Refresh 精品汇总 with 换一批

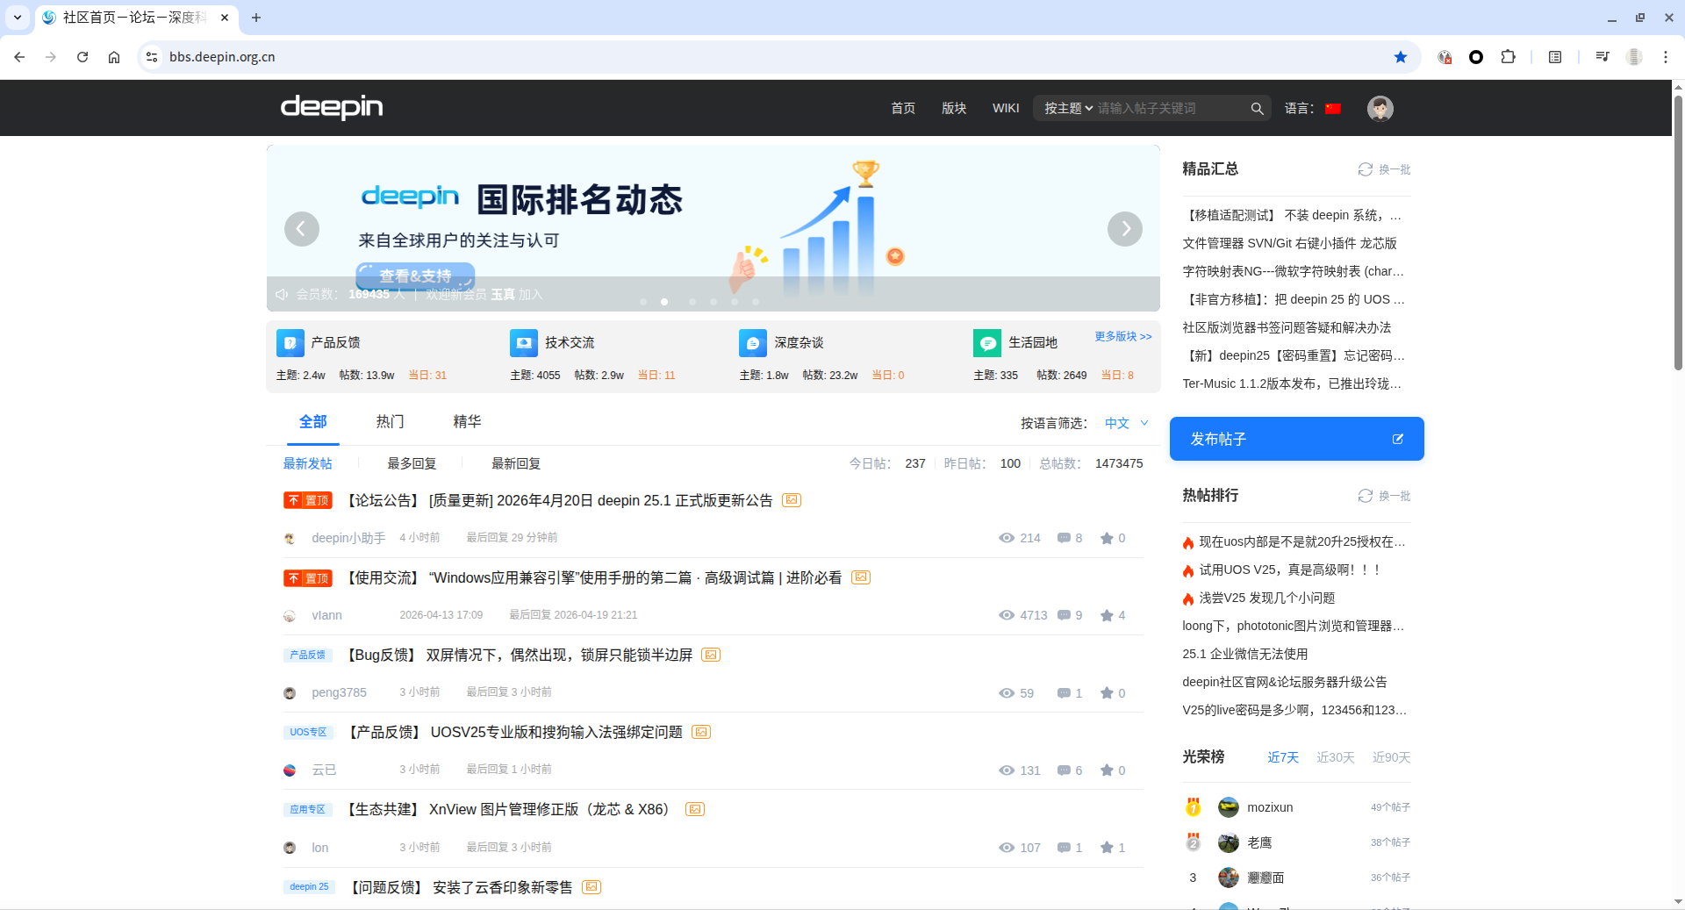(x=1385, y=169)
